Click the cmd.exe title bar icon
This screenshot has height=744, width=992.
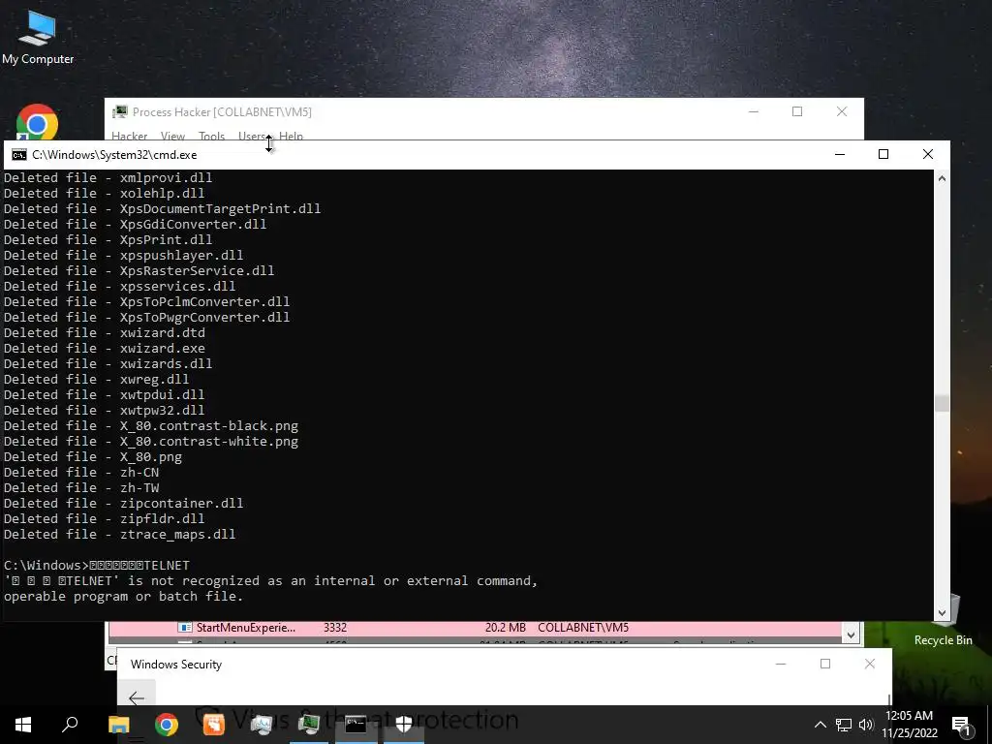point(19,155)
